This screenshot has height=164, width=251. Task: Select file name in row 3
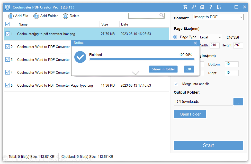coord(44,60)
